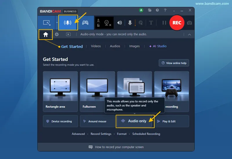This screenshot has width=232, height=159.
Task: Click the Device recording button
Action: tap(60, 121)
